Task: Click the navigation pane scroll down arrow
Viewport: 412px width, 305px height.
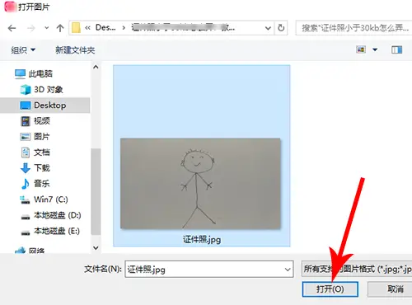Action: 96,247
